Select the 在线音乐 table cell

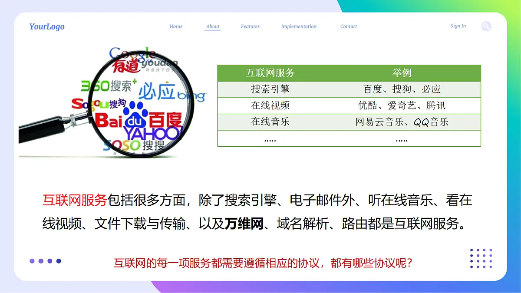pyautogui.click(x=270, y=122)
